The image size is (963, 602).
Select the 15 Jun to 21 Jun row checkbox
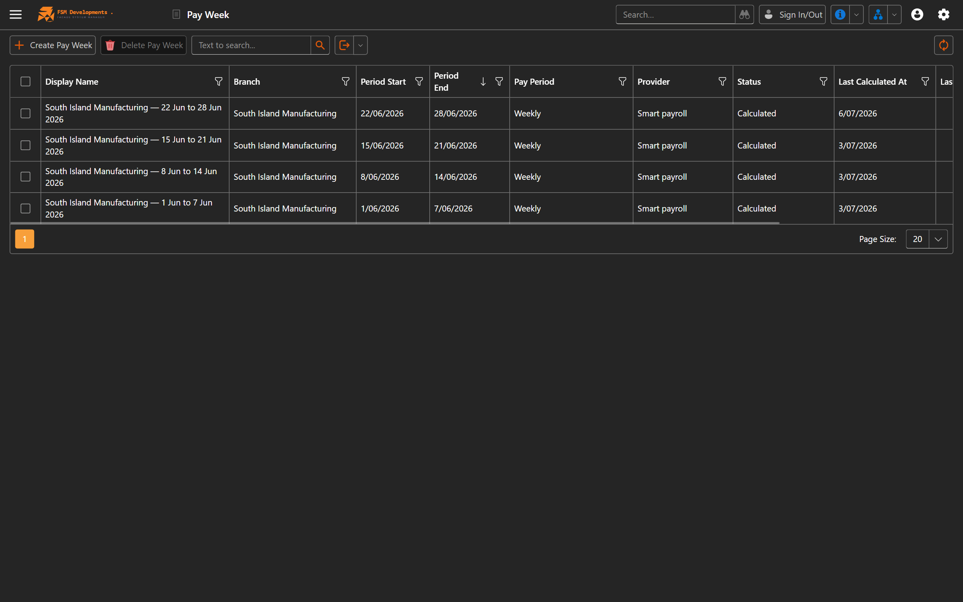[25, 145]
